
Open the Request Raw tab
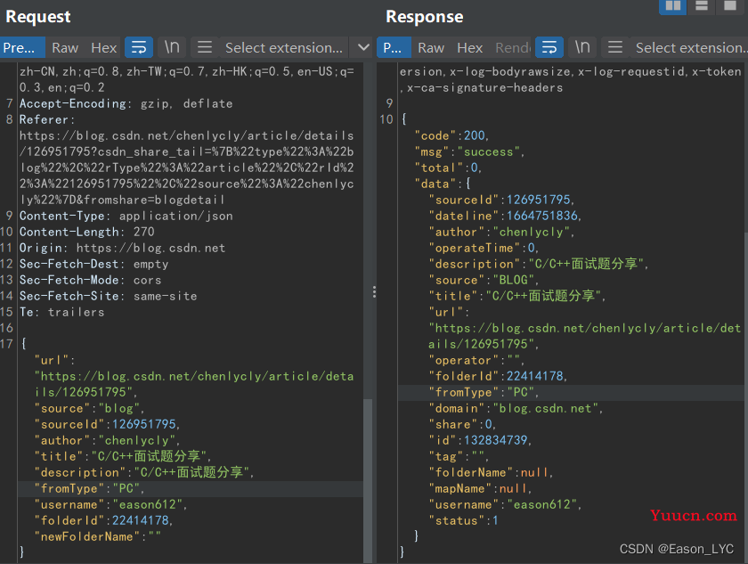click(65, 48)
